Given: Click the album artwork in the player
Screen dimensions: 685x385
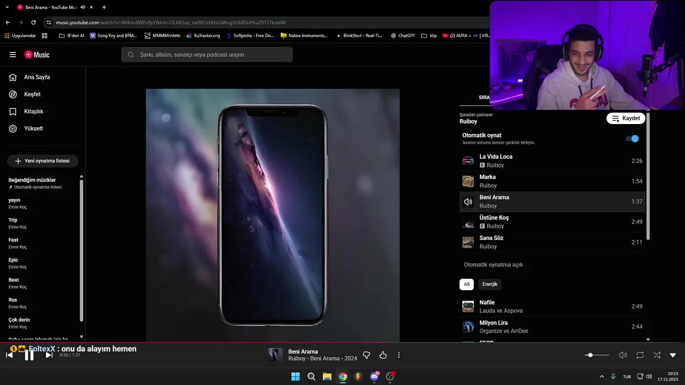Looking at the screenshot, I should point(273,215).
